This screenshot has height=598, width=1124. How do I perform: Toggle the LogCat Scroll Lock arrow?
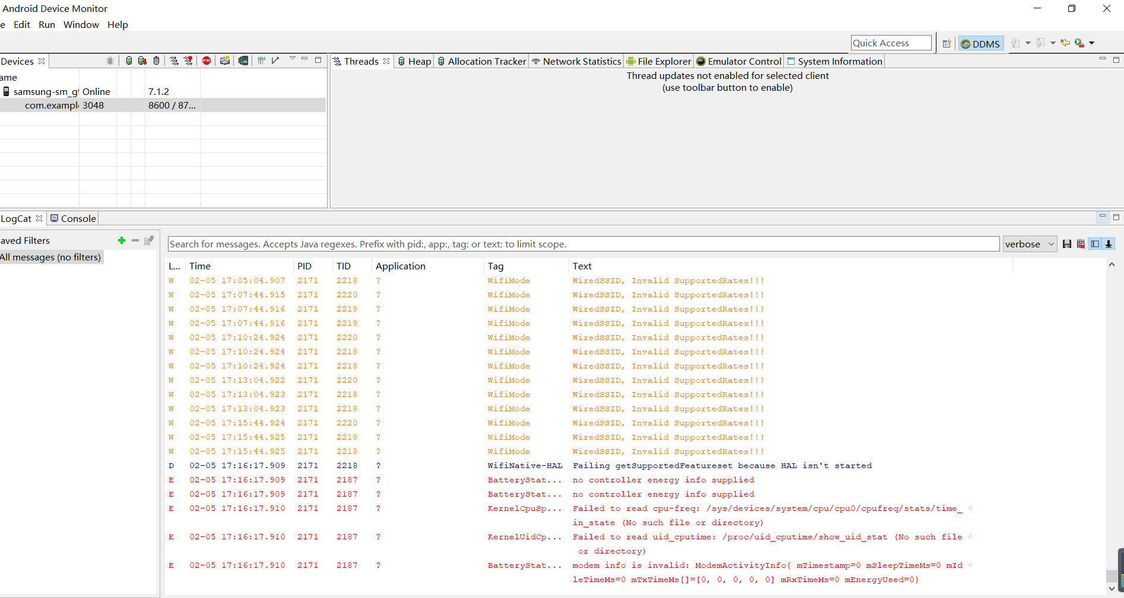coord(1108,244)
